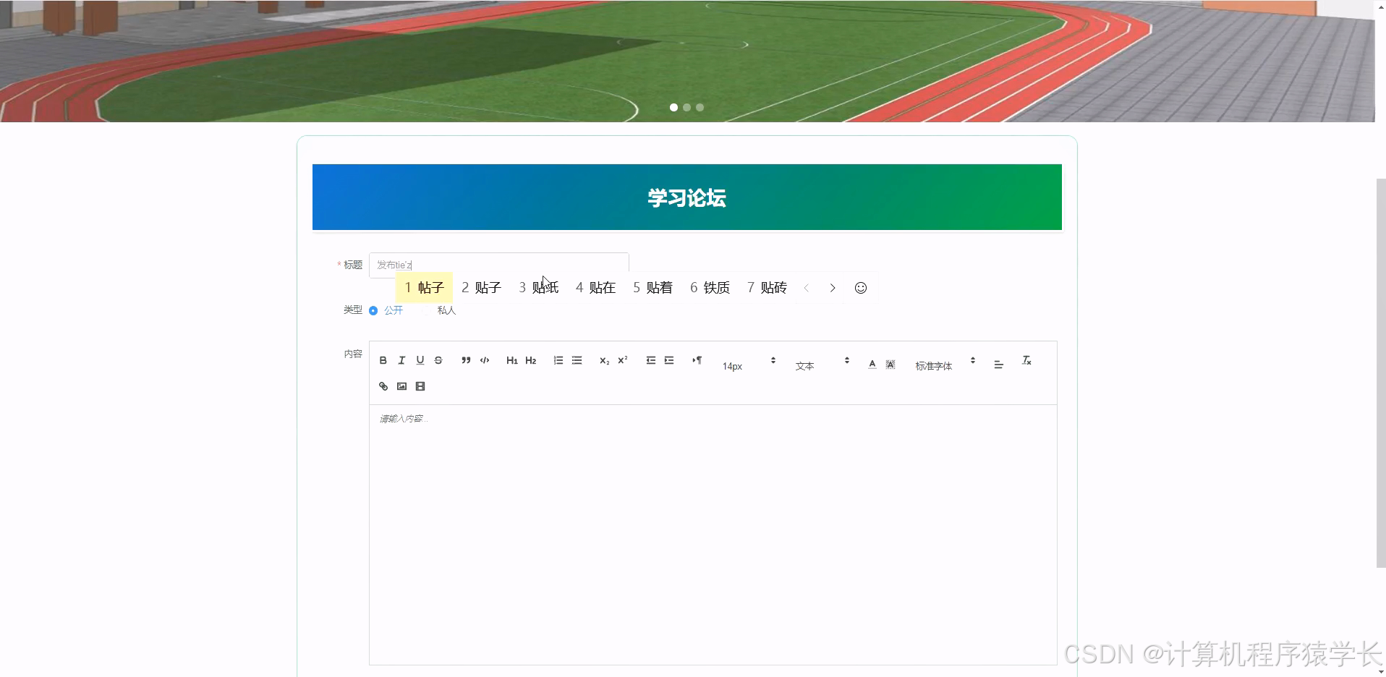Toggle underline formatting
The image size is (1386, 677).
point(420,359)
